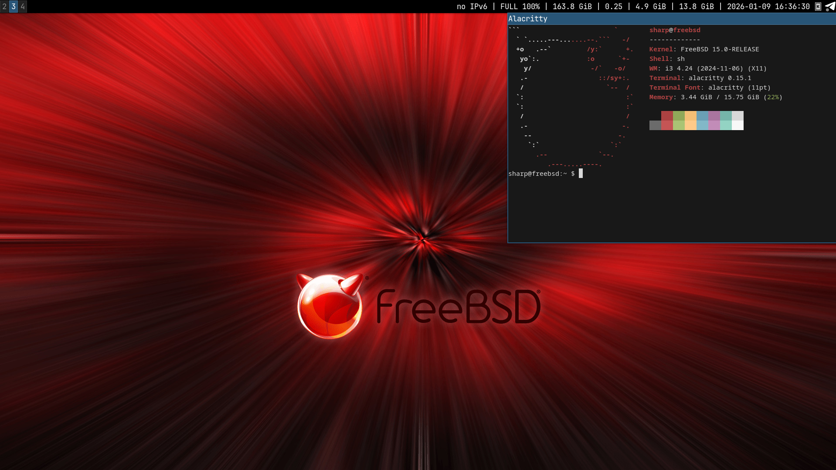Click the "2026-01-09 16:36:30" date and time entry
This screenshot has width=836, height=470.
click(768, 7)
